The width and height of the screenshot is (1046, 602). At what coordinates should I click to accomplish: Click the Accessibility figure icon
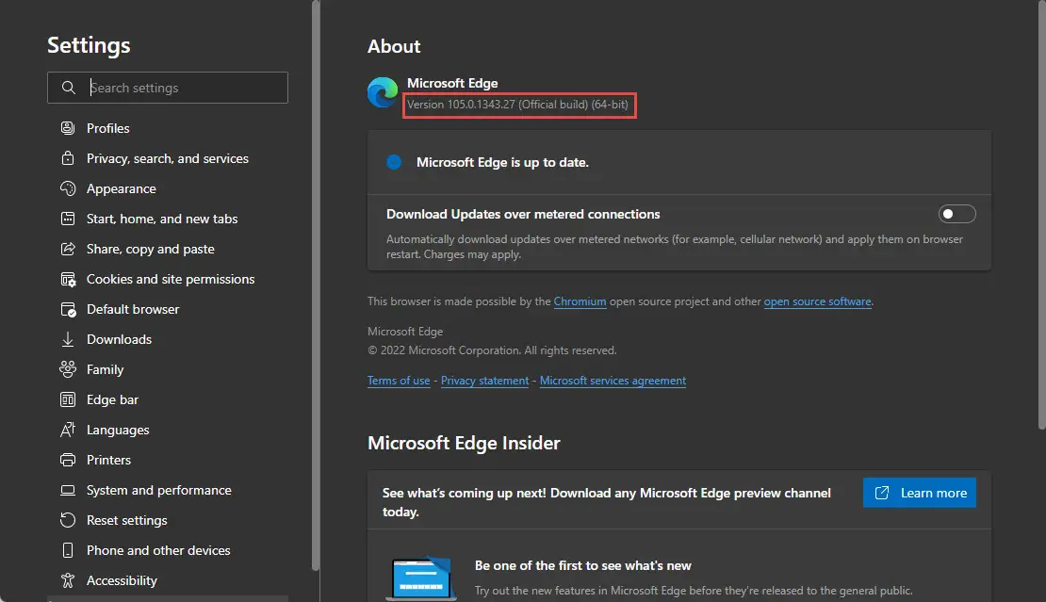click(68, 580)
